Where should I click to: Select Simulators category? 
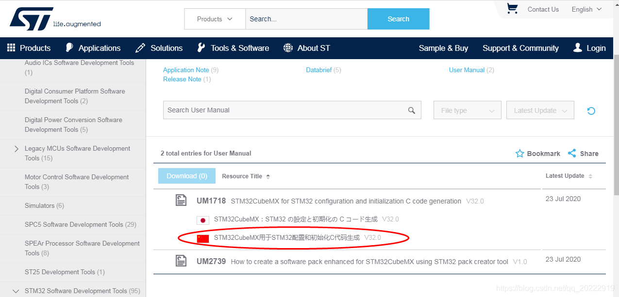click(44, 205)
